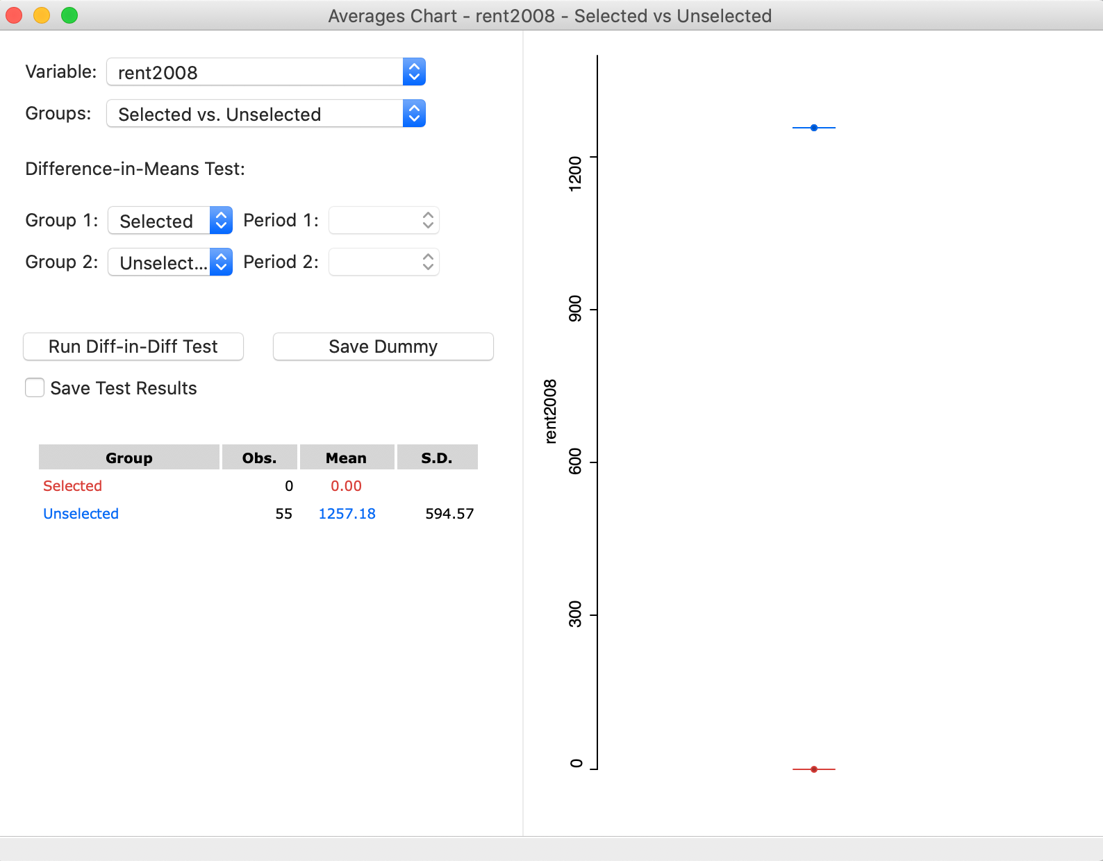Minimize the Averages Chart window
Screen dimensions: 1103x861
pyautogui.click(x=42, y=15)
